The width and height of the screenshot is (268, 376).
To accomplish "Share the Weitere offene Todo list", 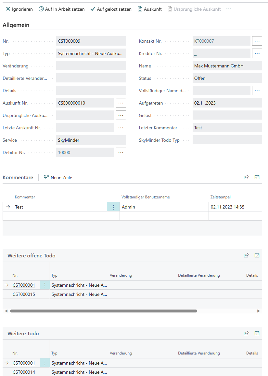I will pos(246,256).
